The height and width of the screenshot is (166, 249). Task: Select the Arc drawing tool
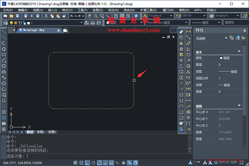click(x=4, y=60)
